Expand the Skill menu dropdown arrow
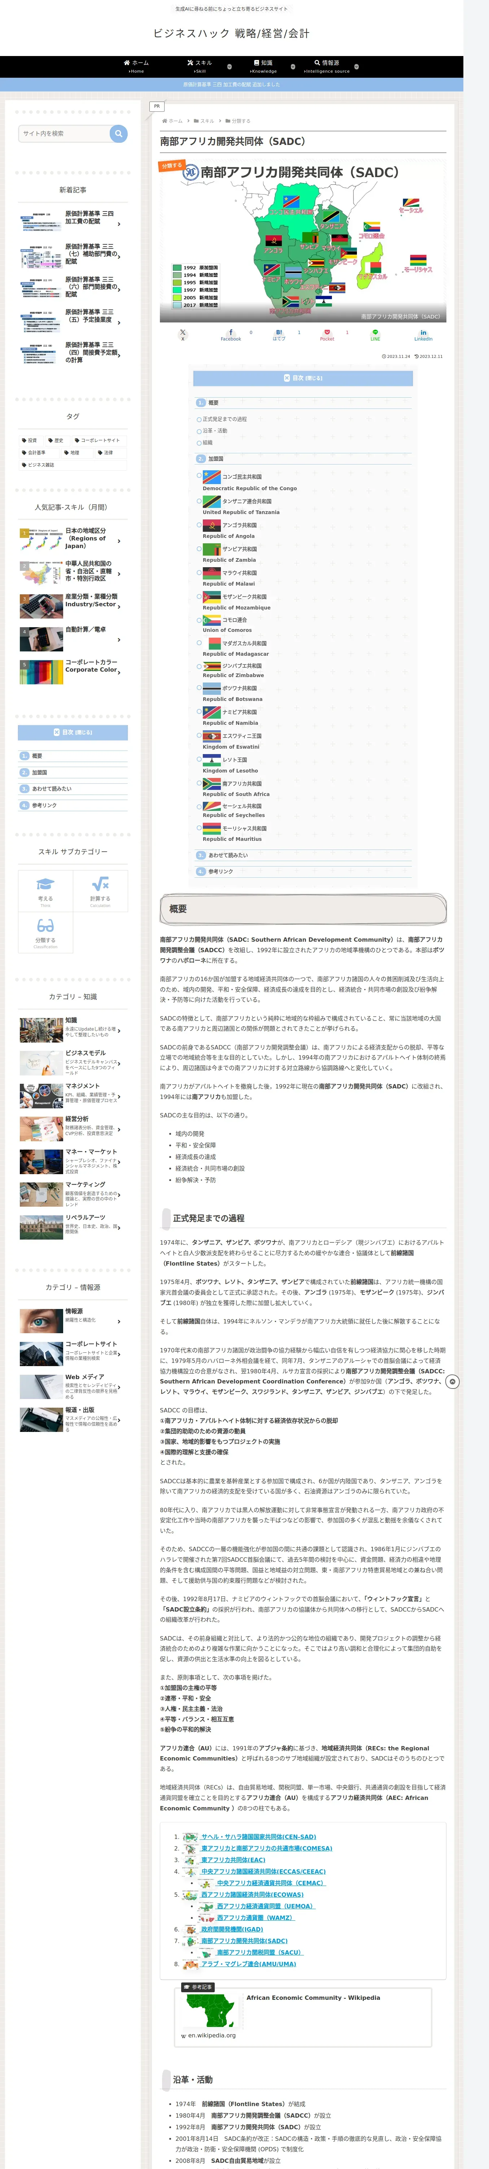This screenshot has width=489, height=2169. click(x=230, y=67)
